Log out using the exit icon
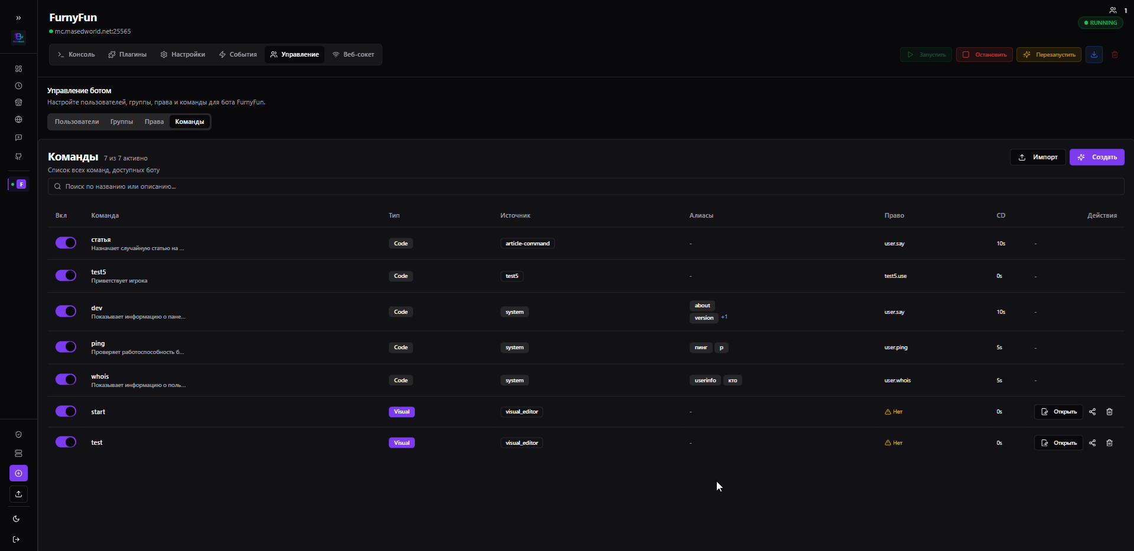1134x551 pixels. coord(16,539)
